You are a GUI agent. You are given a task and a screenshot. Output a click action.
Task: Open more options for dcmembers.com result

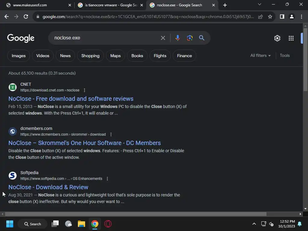pyautogui.click(x=111, y=134)
